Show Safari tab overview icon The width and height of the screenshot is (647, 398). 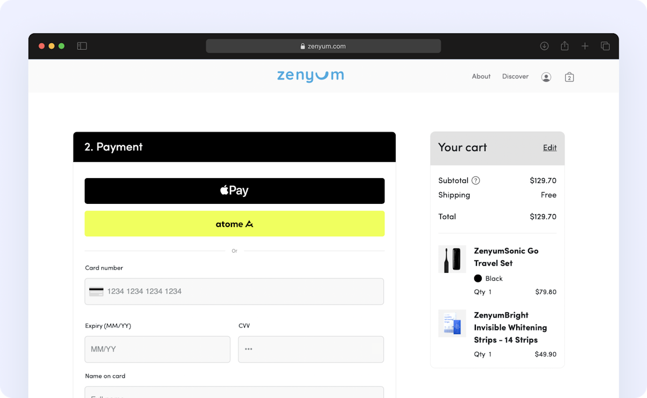coord(605,46)
